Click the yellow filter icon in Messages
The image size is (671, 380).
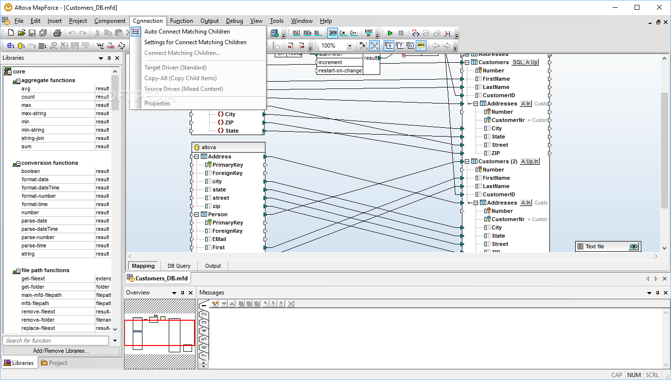point(214,304)
